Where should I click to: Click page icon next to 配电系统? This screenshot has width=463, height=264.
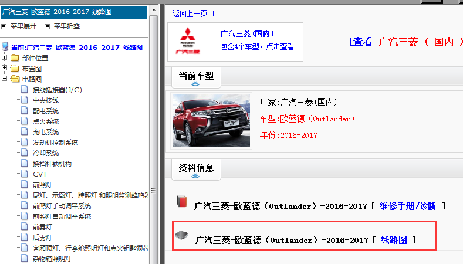point(25,110)
